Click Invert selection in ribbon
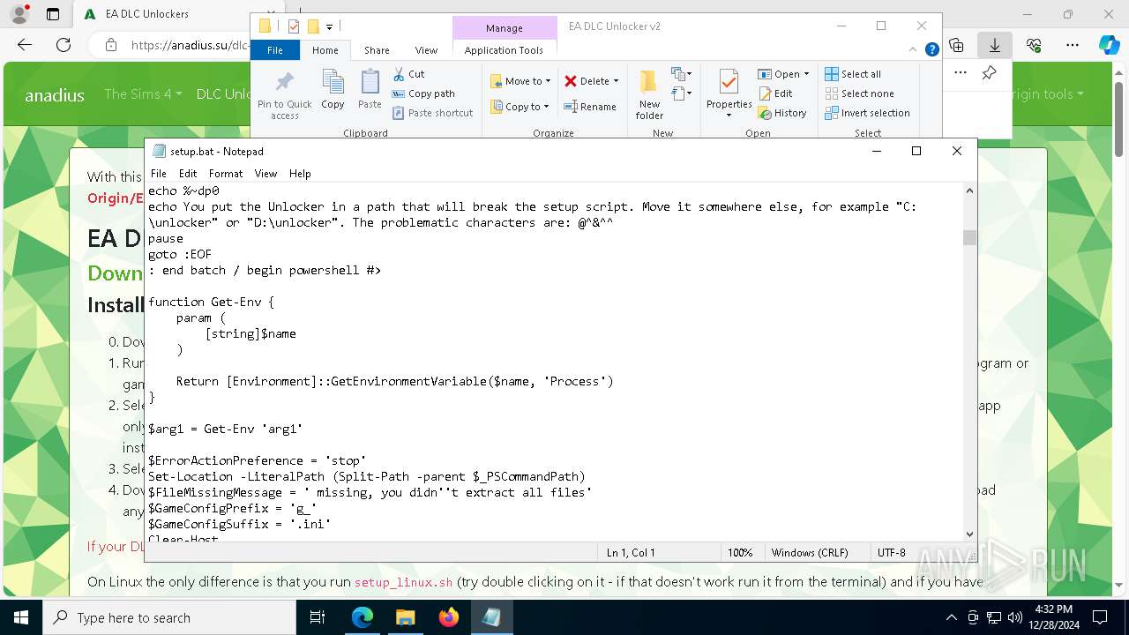 point(867,113)
